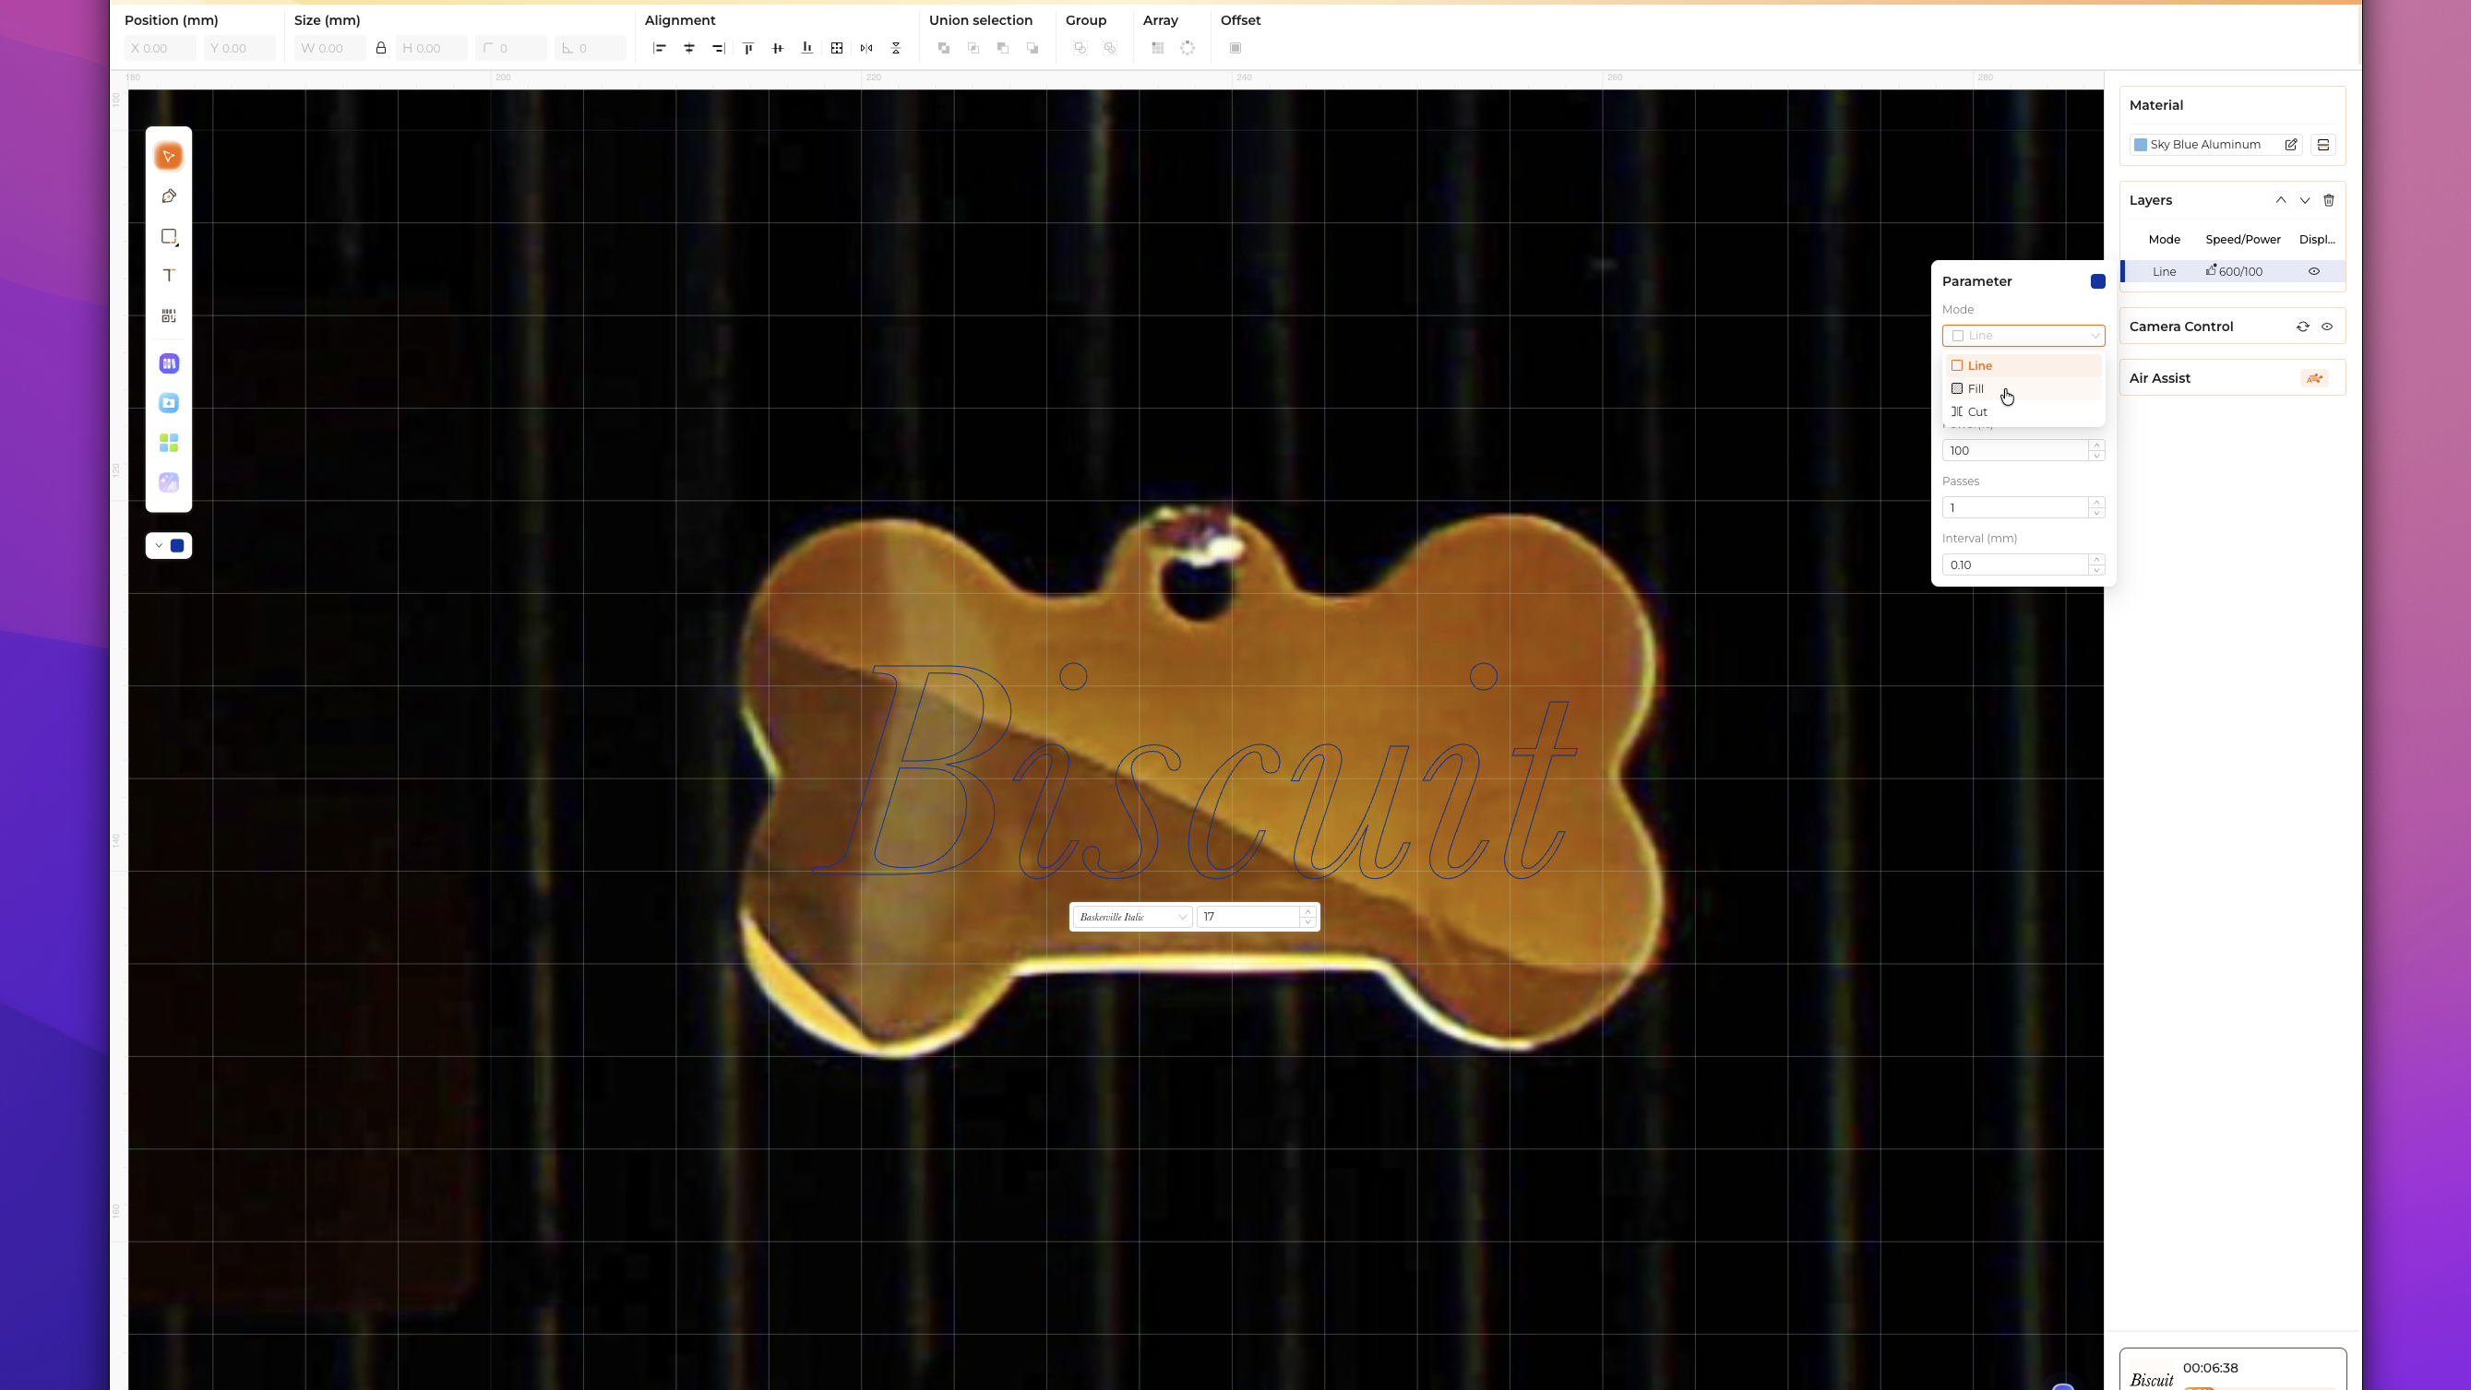Select the Pen drawing tool

169,196
